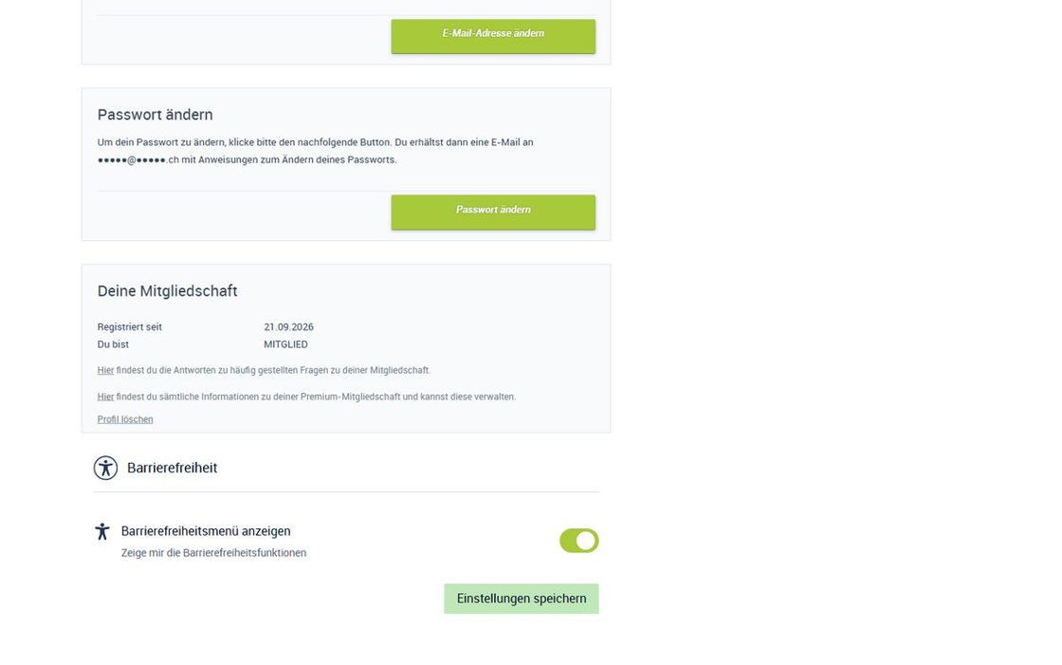Screen dimensions: 1062x665
Task: Click the green Passwort ändern button
Action: point(493,212)
